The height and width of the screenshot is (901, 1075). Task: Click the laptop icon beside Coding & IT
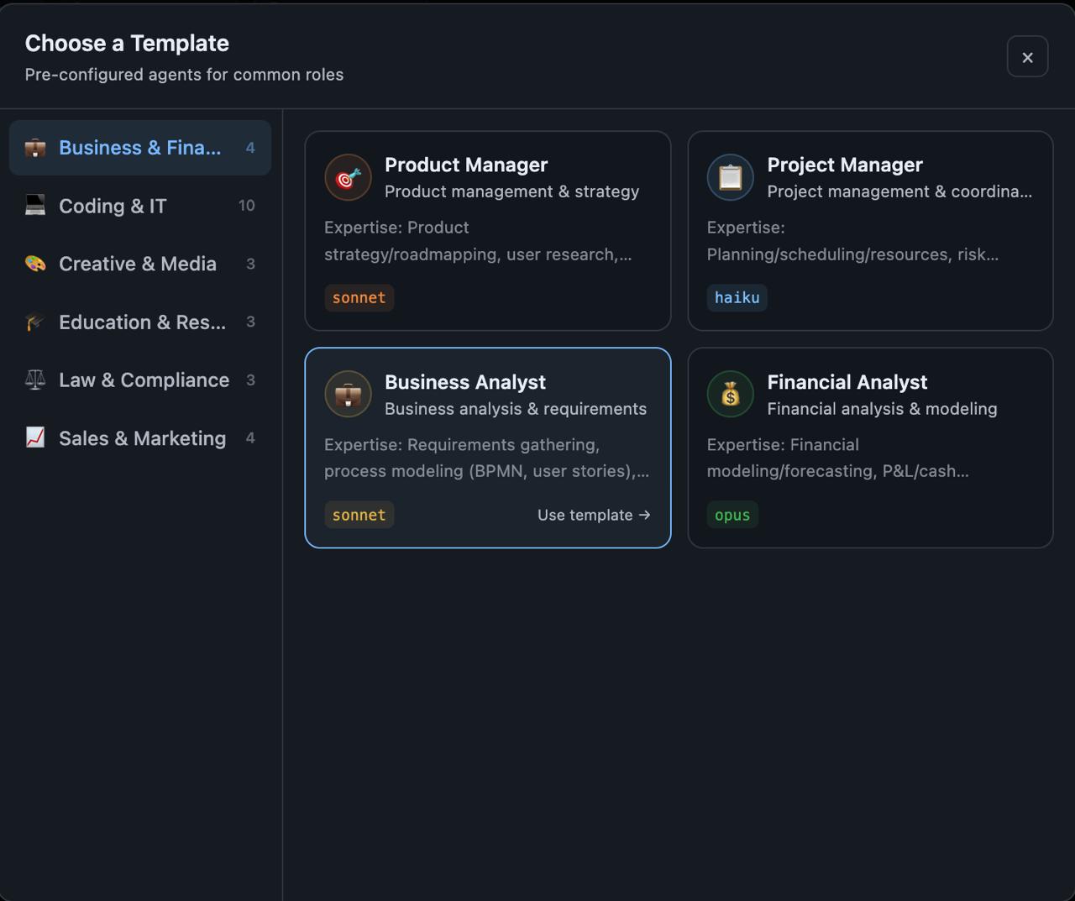pos(35,206)
